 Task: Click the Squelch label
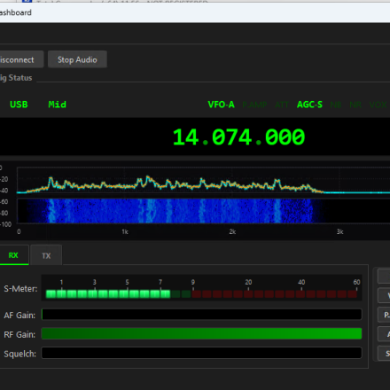point(19,354)
